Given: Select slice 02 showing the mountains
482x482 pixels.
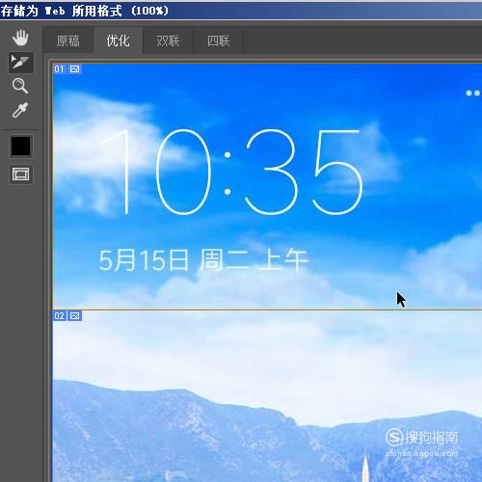Looking at the screenshot, I should 267,396.
